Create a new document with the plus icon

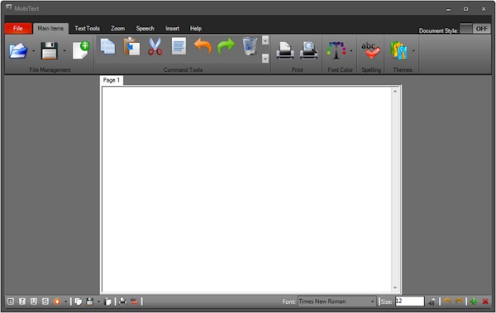pos(81,50)
